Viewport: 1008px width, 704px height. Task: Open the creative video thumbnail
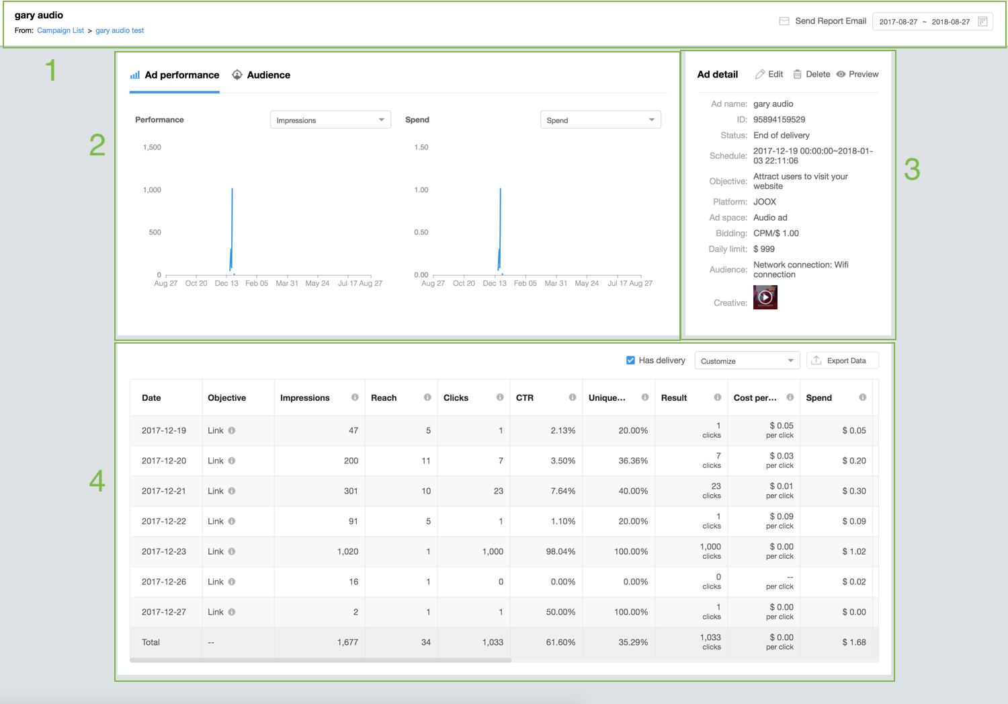765,297
